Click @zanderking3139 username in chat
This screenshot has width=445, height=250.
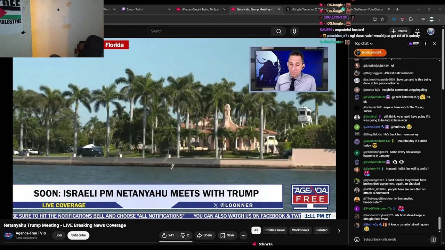(x=375, y=152)
